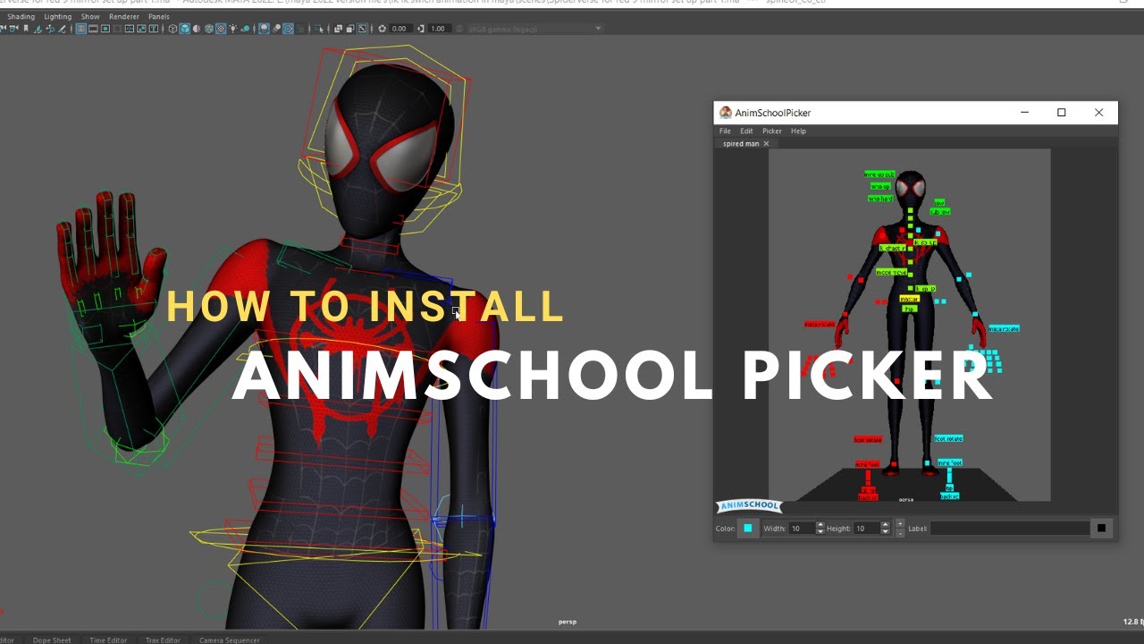The image size is (1144, 644).
Task: Toggle 2D pan/zoom icon in viewport toolbar
Action: 50,29
